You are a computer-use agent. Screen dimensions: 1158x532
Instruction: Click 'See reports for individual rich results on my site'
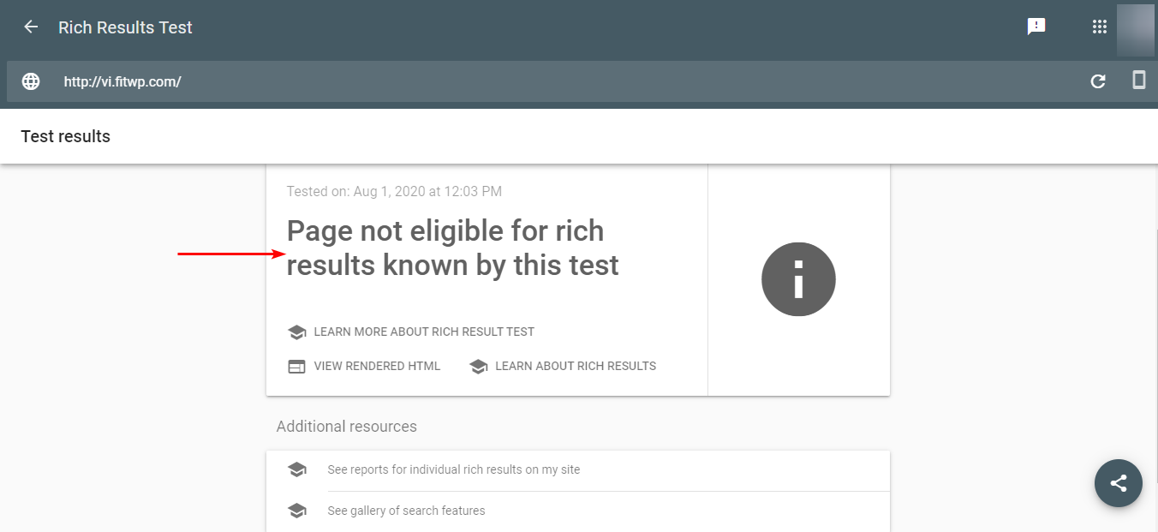click(453, 469)
